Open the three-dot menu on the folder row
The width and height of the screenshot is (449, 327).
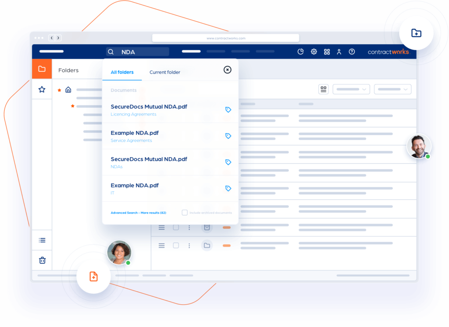(189, 246)
